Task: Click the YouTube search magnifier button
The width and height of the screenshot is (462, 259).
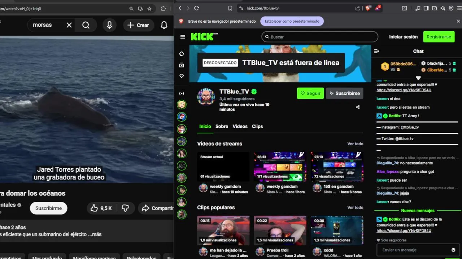Action: (86, 25)
